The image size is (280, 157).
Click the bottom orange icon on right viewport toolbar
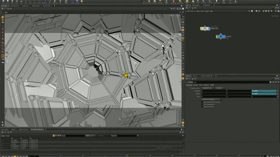(x=183, y=123)
